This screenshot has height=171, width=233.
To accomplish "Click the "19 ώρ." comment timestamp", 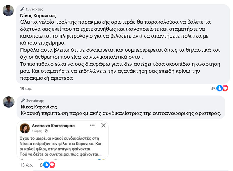I will click(26, 88).
